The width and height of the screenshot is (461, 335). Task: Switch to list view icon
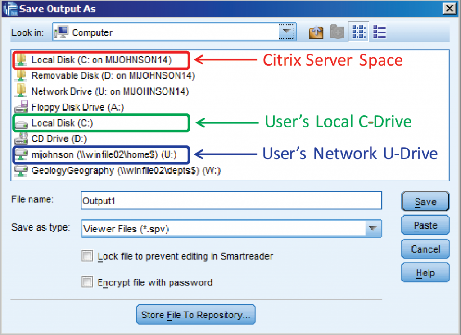[x=379, y=32]
